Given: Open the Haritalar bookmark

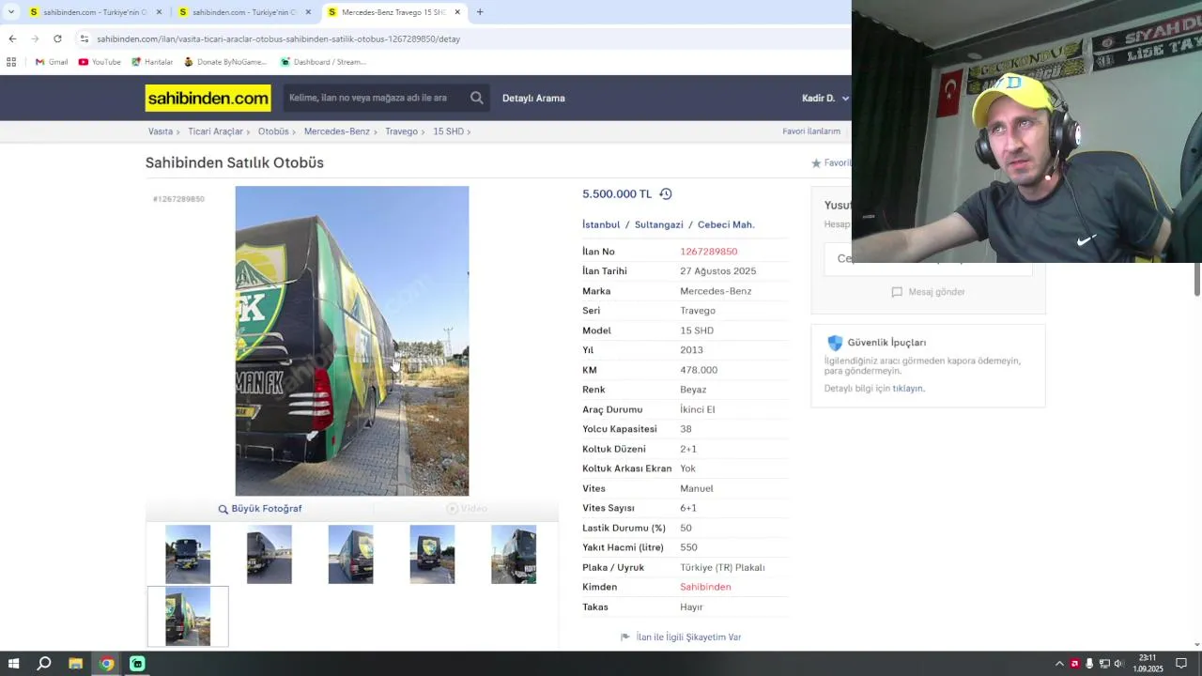Looking at the screenshot, I should tap(152, 62).
